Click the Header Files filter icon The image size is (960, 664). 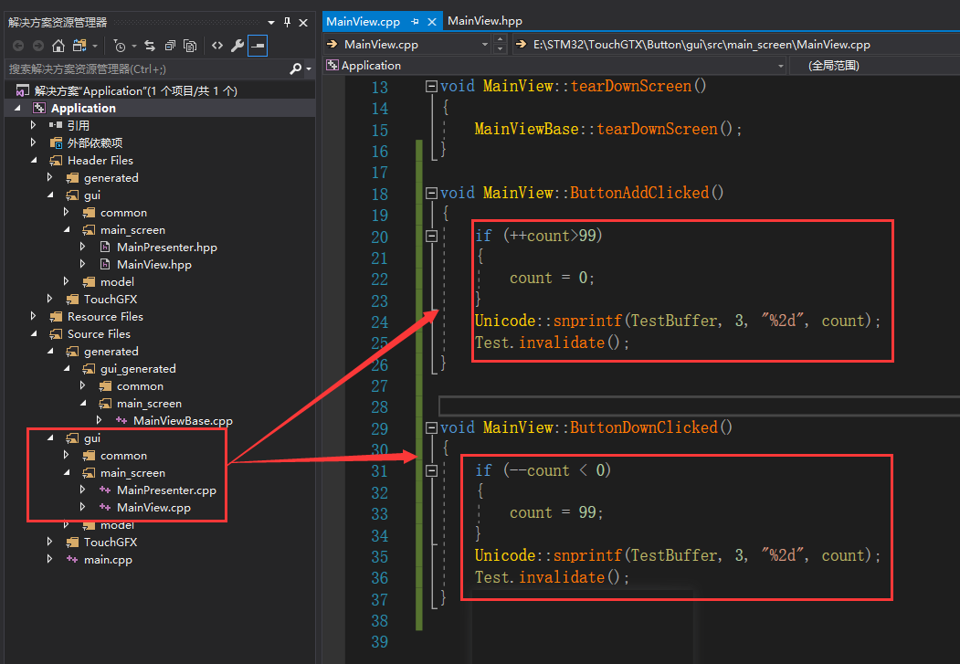pos(56,161)
